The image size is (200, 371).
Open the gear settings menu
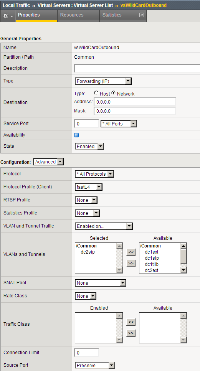tap(8, 16)
